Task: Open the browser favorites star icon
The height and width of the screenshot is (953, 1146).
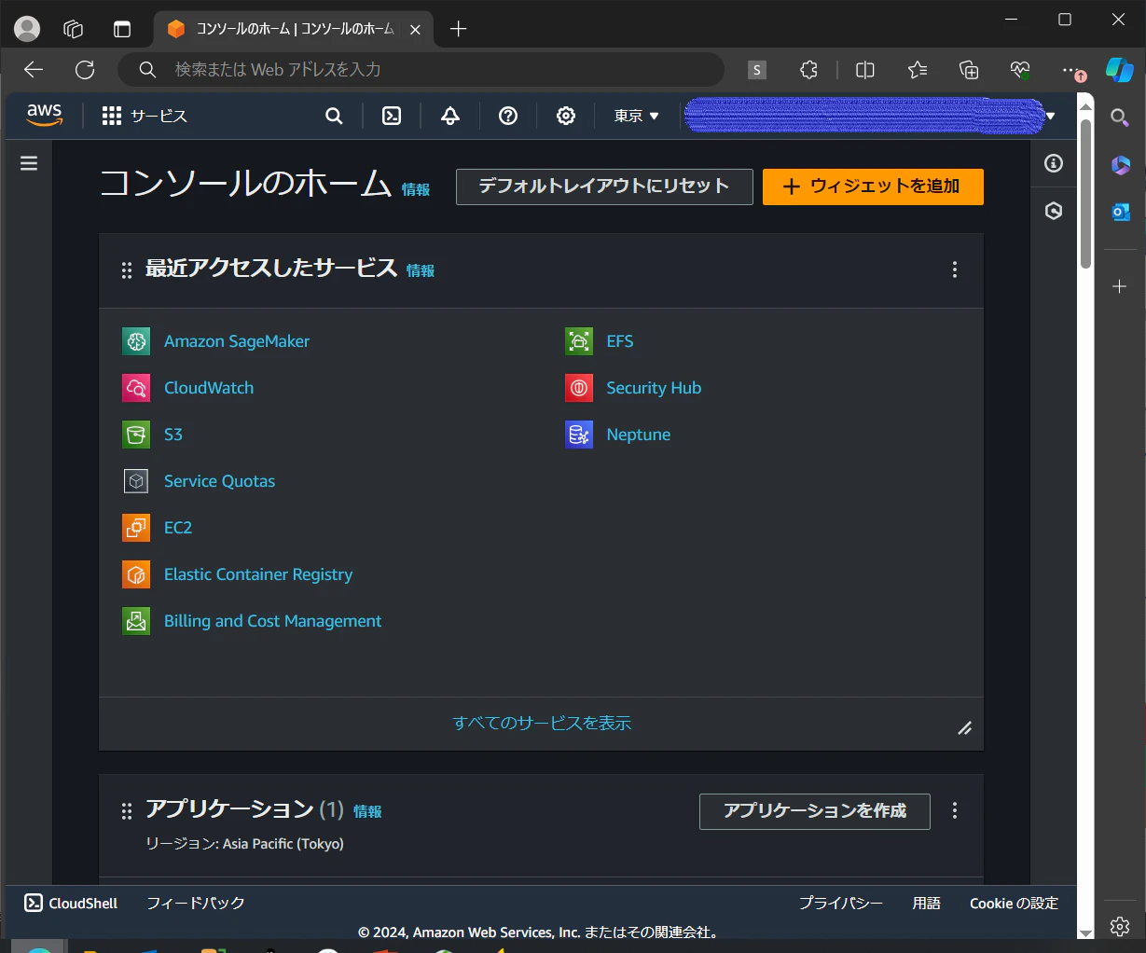Action: click(x=918, y=70)
